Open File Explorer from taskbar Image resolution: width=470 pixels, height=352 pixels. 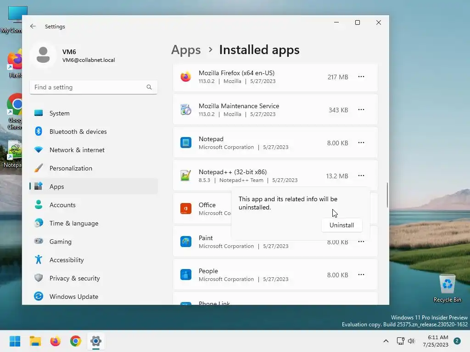coord(35,341)
